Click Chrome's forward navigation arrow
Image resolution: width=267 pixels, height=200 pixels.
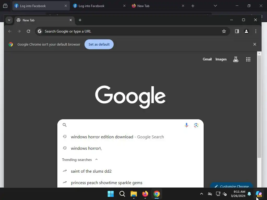(19, 31)
